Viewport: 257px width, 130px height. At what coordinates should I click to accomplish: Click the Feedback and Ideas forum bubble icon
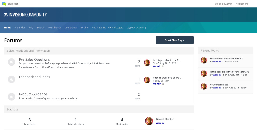click(12, 79)
